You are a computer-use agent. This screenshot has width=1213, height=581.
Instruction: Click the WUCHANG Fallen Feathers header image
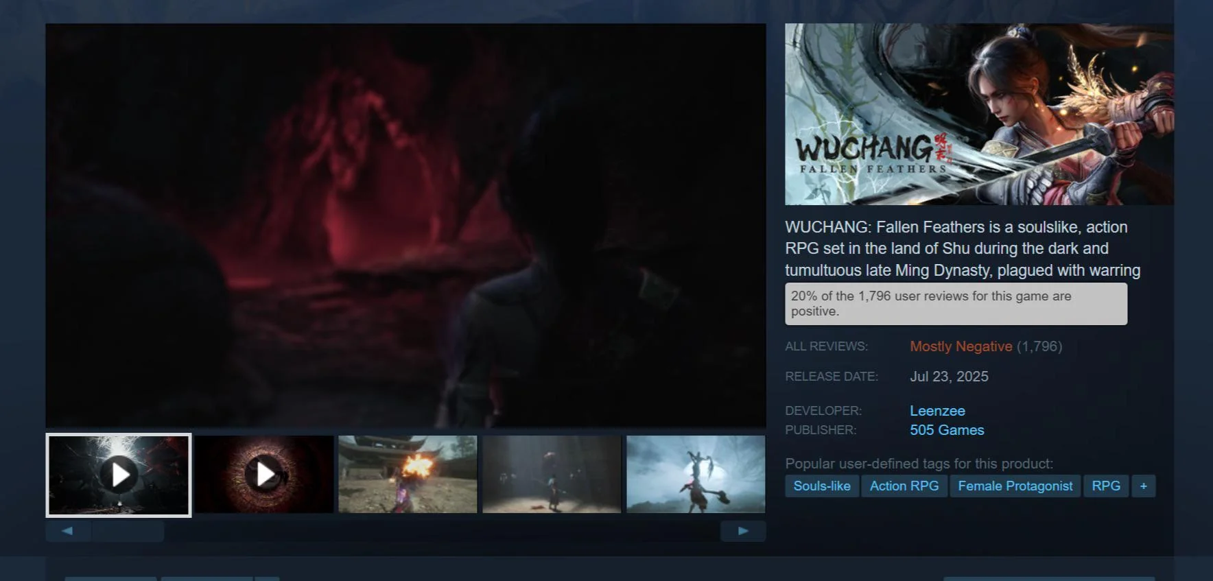[979, 114]
